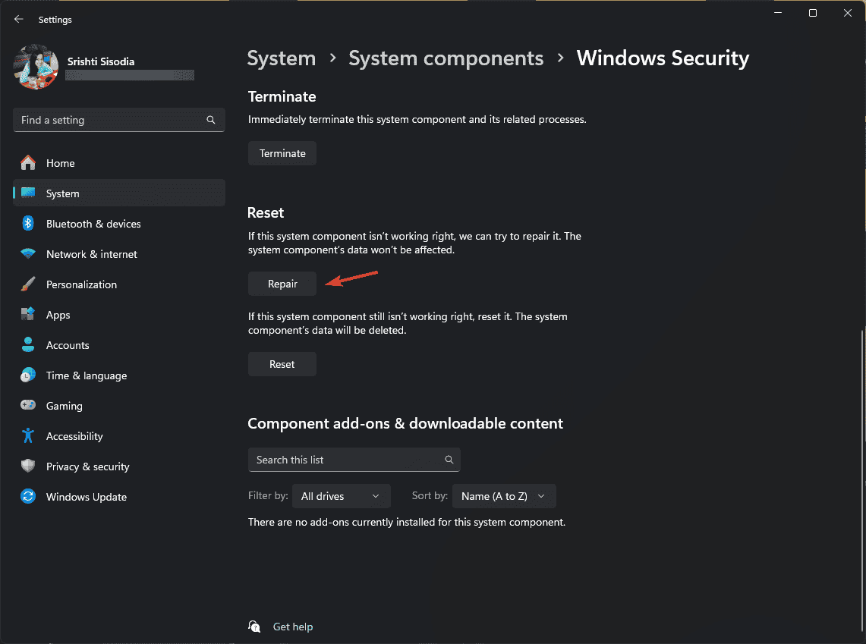Image resolution: width=866 pixels, height=644 pixels.
Task: Click the Time & language clock icon
Action: pyautogui.click(x=28, y=375)
